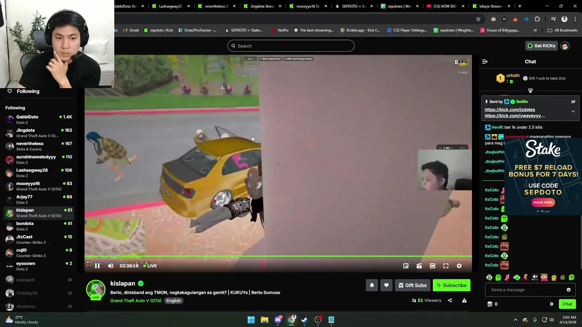
Task: Open nevertheless Slots & Casino channel
Action: (x=39, y=146)
